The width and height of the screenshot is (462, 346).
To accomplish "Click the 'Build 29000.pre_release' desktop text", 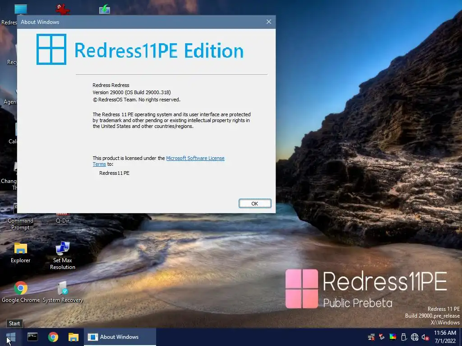I will click(432, 316).
